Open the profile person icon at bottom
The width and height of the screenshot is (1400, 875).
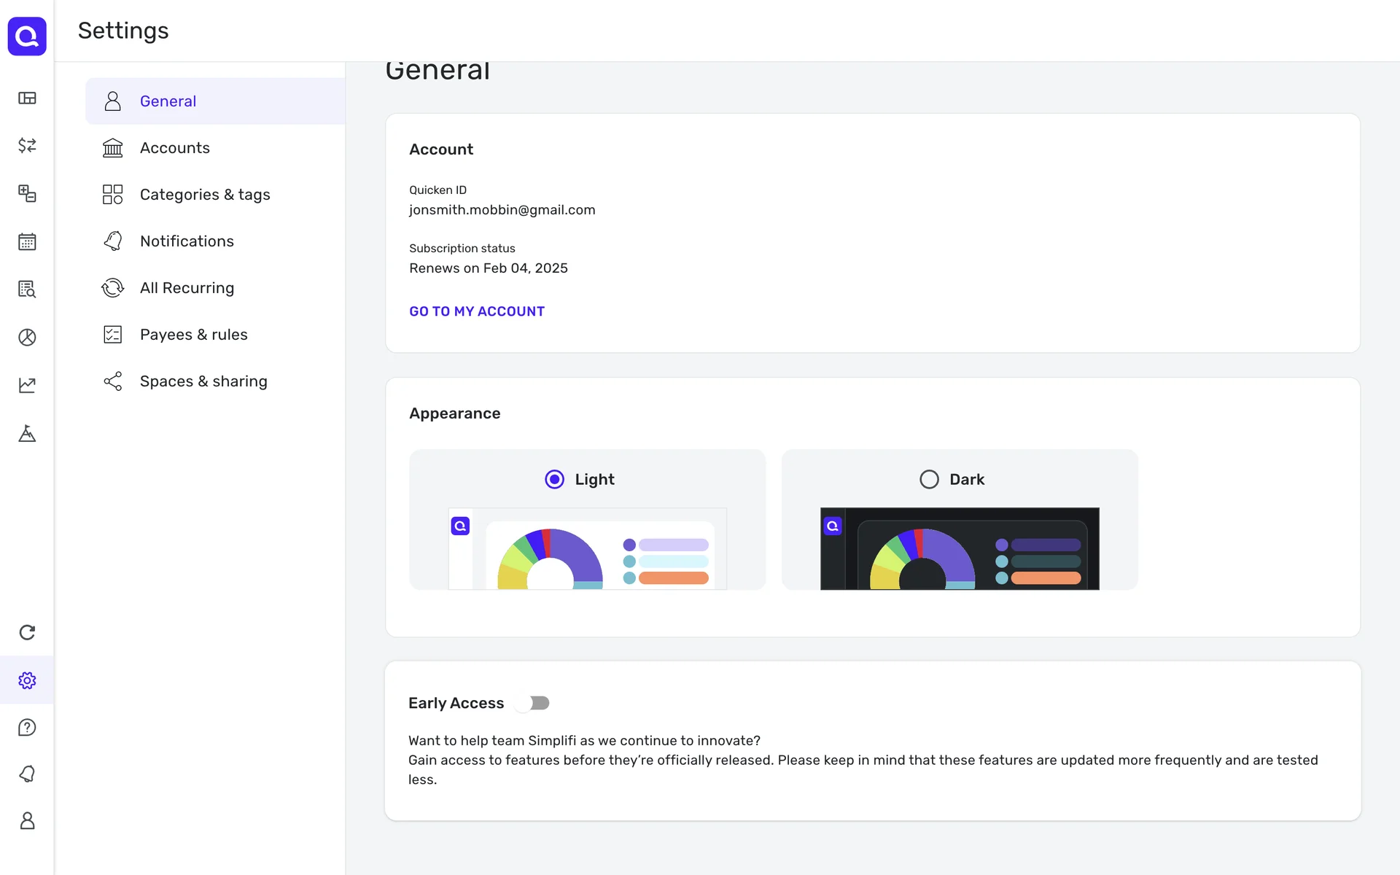(27, 821)
